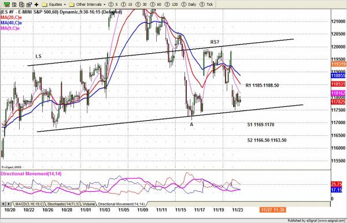Image resolution: width=347 pixels, height=223 pixels.
Task: Click the 10/20 date on the time axis
Action: [10, 210]
